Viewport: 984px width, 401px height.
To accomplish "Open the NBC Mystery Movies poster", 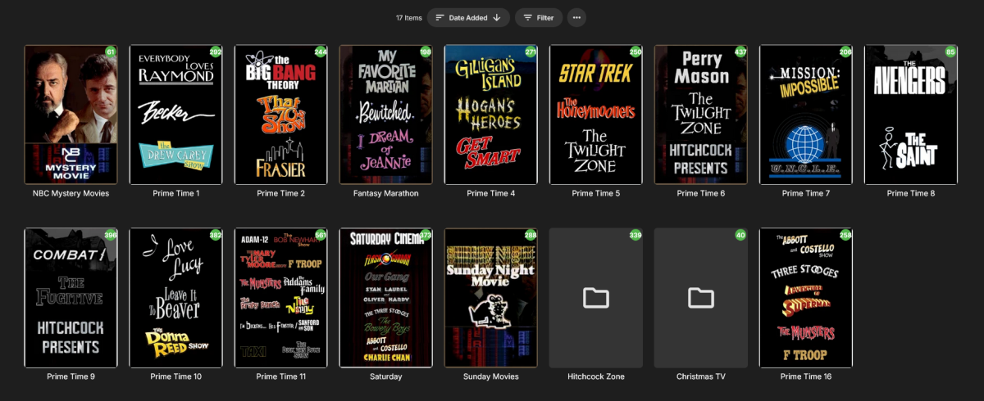I will (71, 115).
